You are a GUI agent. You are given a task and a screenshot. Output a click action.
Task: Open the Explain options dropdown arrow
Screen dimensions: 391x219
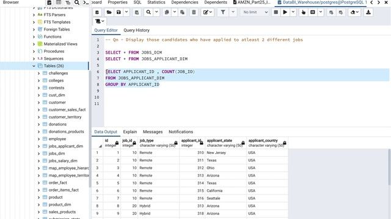tap(320, 12)
